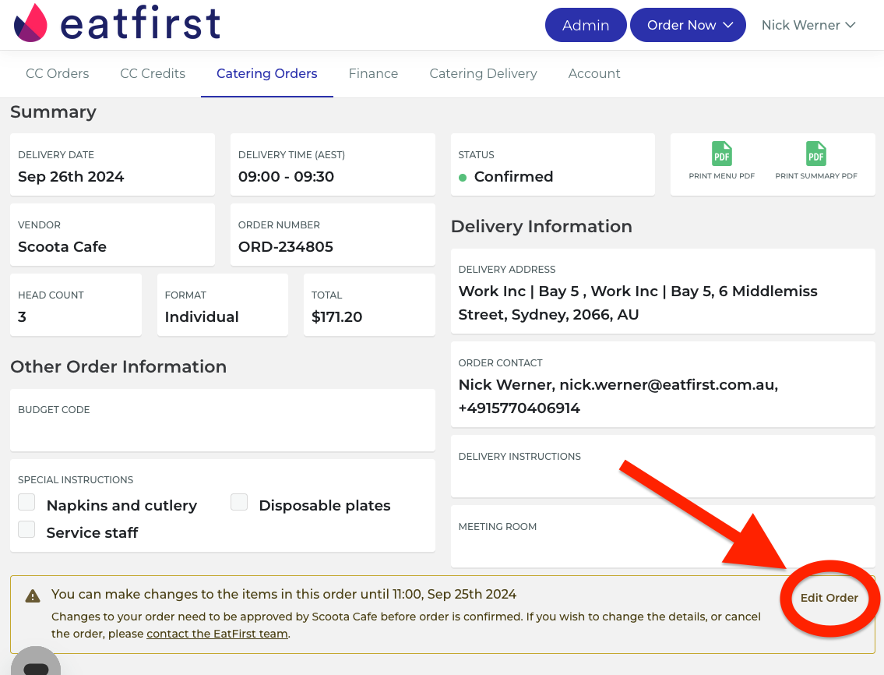Click the chevron beside Order Now
Viewport: 884px width, 675px height.
point(727,25)
